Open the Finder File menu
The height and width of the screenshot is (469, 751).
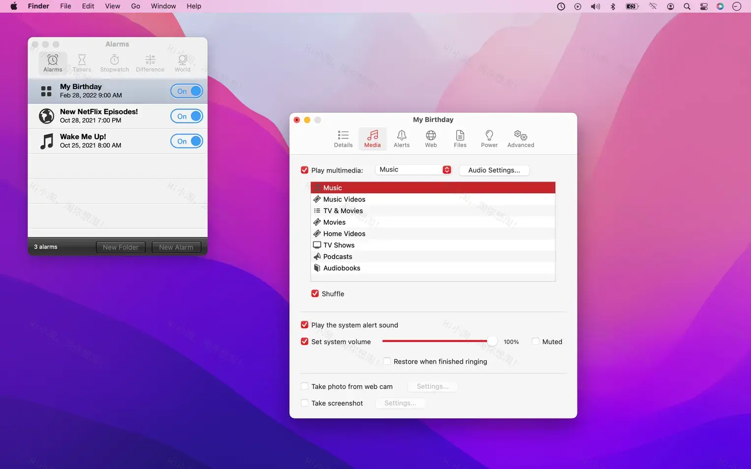[x=65, y=6]
